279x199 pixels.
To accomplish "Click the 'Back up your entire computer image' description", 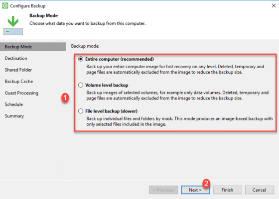I will pos(175,69).
